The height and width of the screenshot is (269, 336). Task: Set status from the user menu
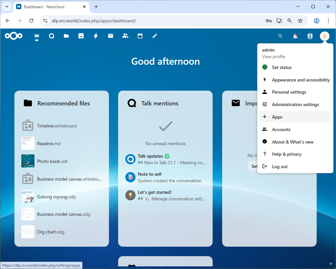tap(282, 67)
